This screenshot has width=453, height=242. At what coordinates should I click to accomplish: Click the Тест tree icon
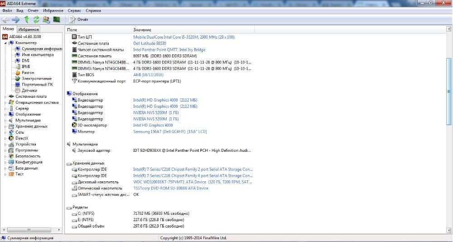click(x=11, y=174)
